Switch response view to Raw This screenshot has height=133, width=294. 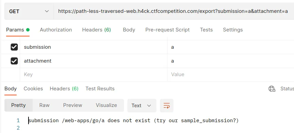coord(44,105)
